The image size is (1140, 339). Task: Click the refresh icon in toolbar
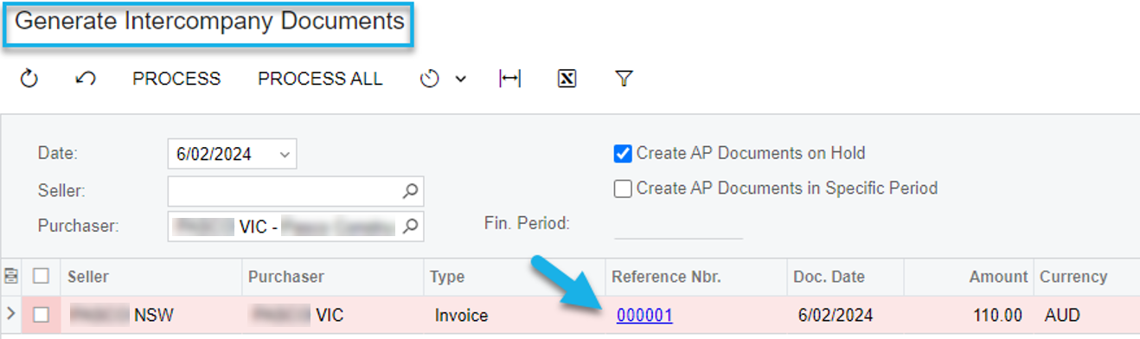pyautogui.click(x=29, y=79)
